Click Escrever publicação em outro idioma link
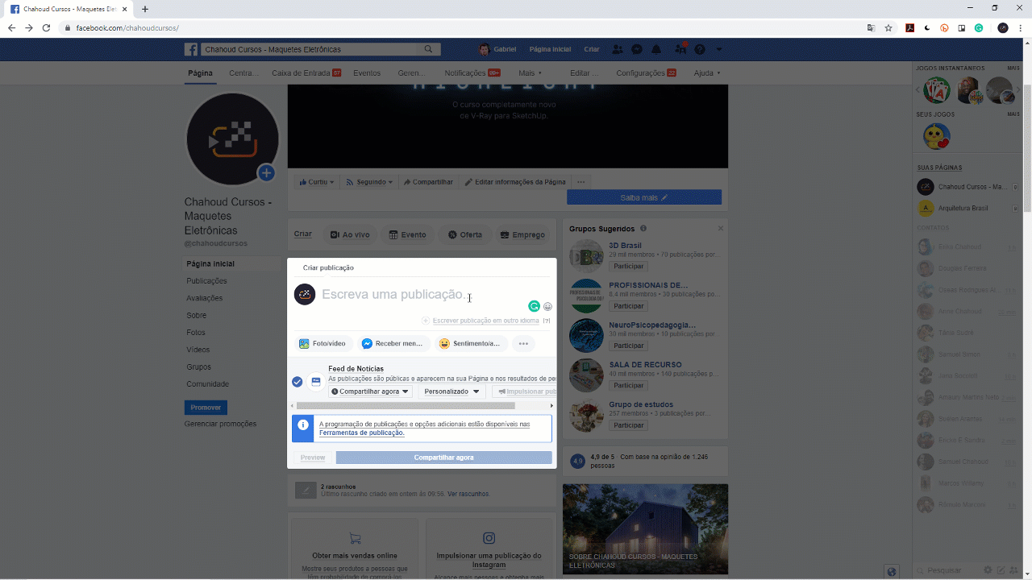1032x580 pixels. (x=485, y=321)
